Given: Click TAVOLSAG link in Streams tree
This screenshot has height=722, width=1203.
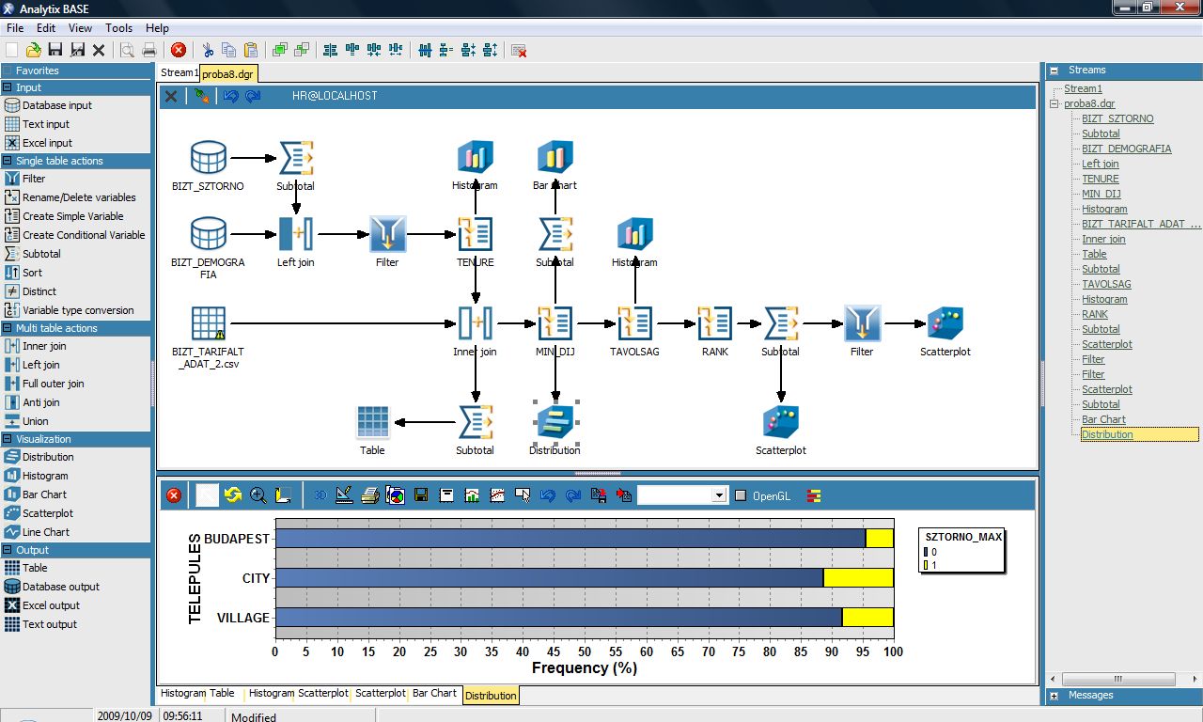Looking at the screenshot, I should (1106, 284).
